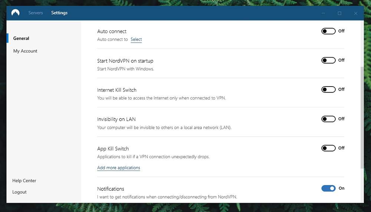Click the 'only when connected to VPN' description
This screenshot has width=371, height=212.
pyautogui.click(x=162, y=98)
